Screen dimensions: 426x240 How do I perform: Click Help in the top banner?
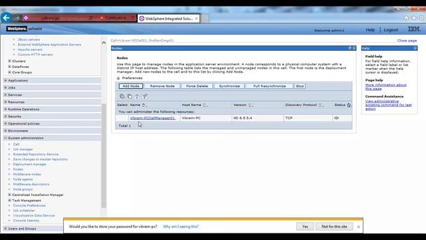370,30
